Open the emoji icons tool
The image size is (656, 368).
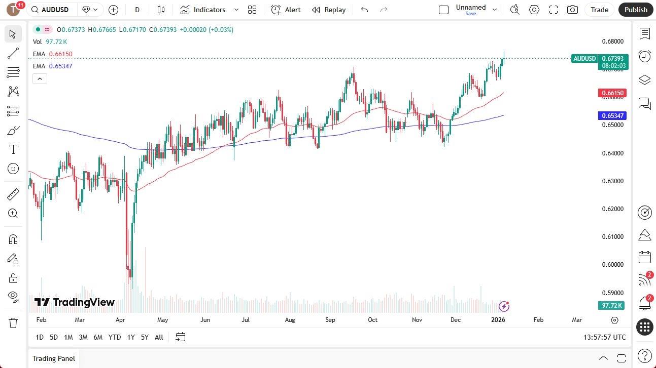[x=13, y=169]
